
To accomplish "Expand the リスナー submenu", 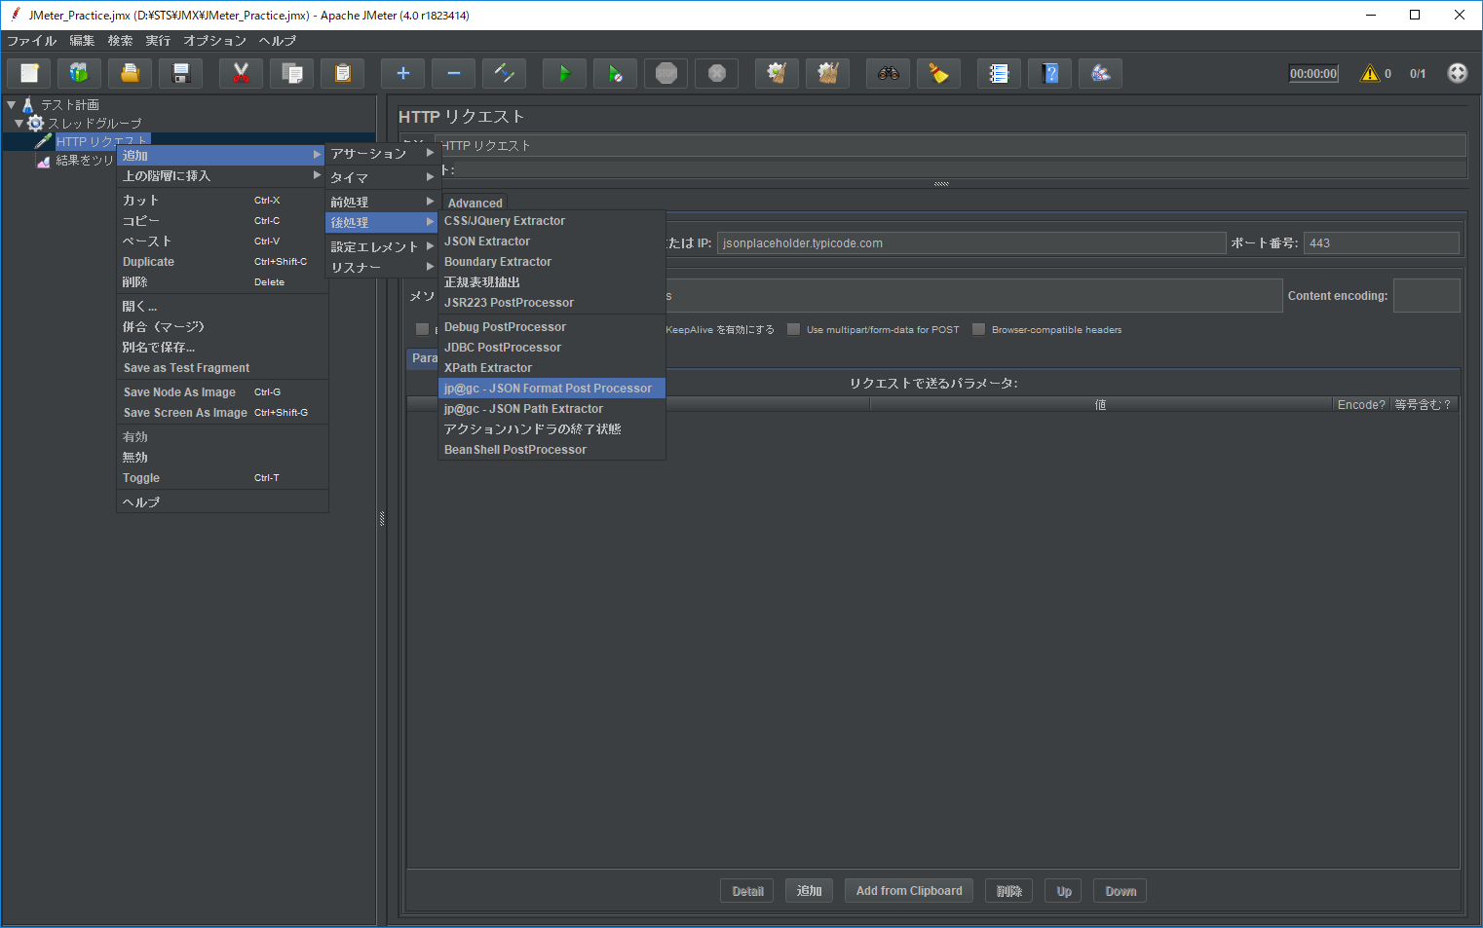I will pyautogui.click(x=381, y=266).
